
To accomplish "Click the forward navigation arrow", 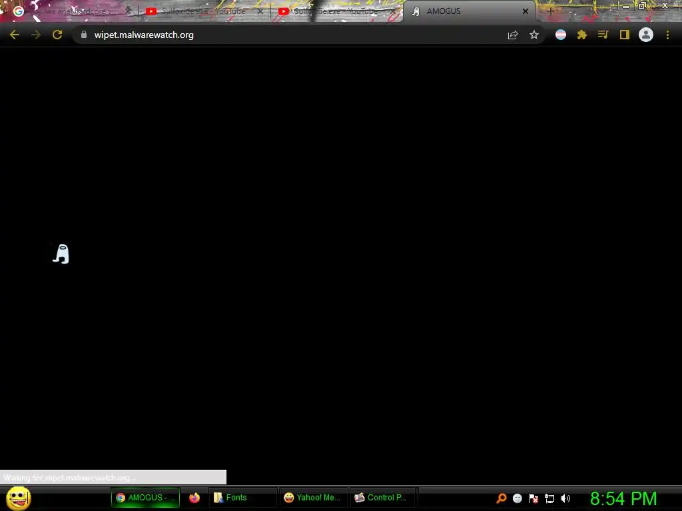I will [36, 35].
